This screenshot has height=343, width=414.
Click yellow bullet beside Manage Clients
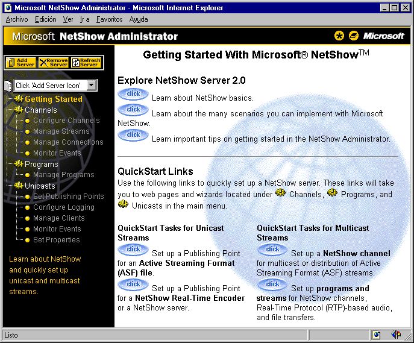click(28, 218)
